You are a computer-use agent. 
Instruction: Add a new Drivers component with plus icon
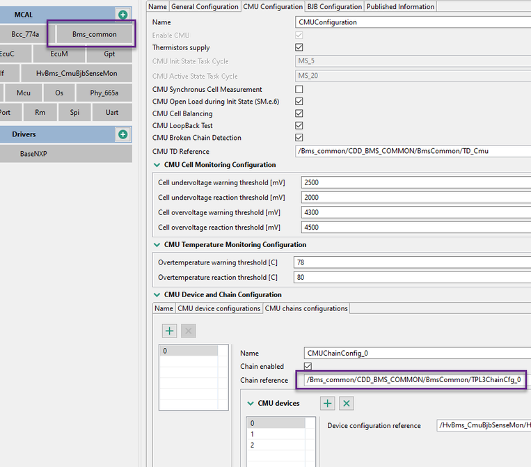pyautogui.click(x=123, y=134)
